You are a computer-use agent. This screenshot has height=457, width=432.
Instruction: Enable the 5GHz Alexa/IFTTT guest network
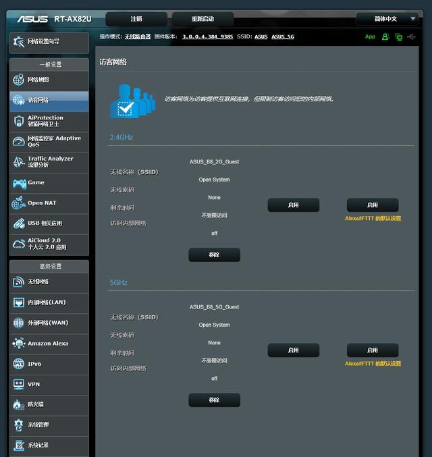[x=373, y=350]
